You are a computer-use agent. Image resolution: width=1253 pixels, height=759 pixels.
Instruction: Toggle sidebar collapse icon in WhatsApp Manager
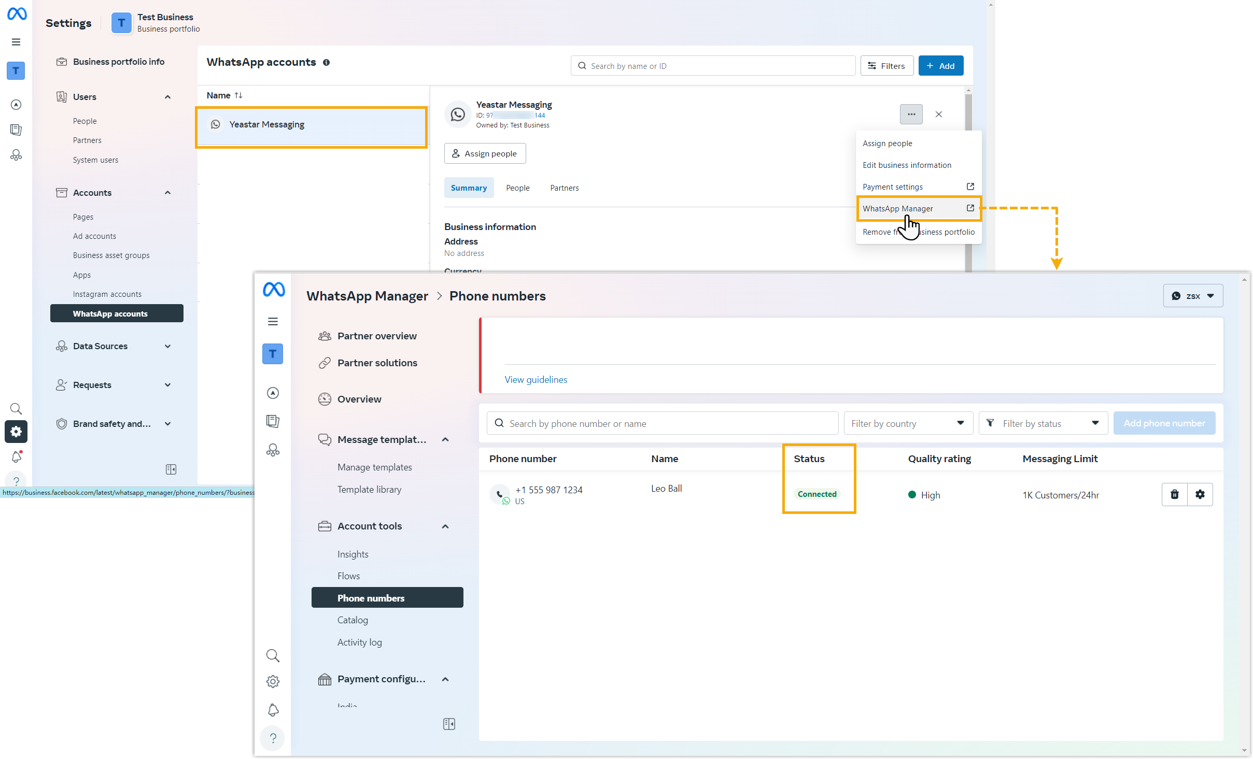coord(449,724)
